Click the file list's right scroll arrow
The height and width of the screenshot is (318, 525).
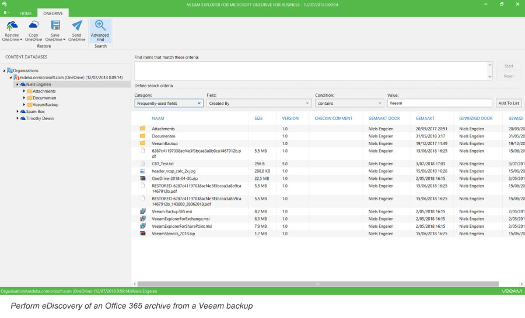tap(521, 284)
